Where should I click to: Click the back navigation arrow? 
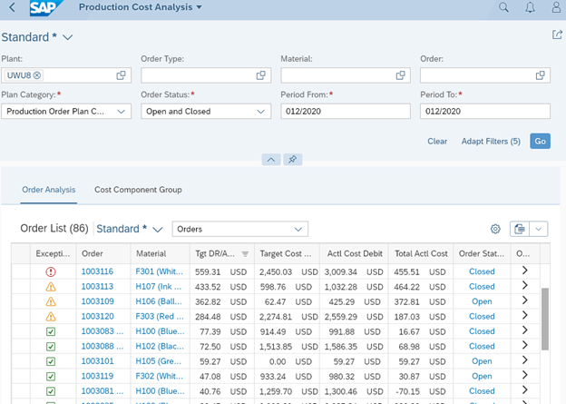pyautogui.click(x=12, y=8)
